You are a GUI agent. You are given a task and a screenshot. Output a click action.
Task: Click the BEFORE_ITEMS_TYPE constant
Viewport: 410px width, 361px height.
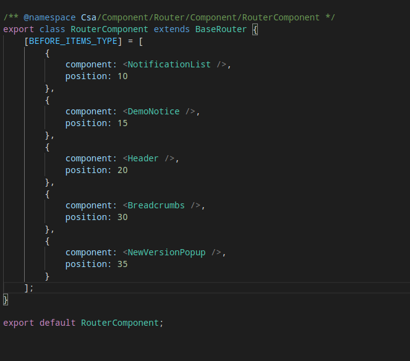pos(73,41)
